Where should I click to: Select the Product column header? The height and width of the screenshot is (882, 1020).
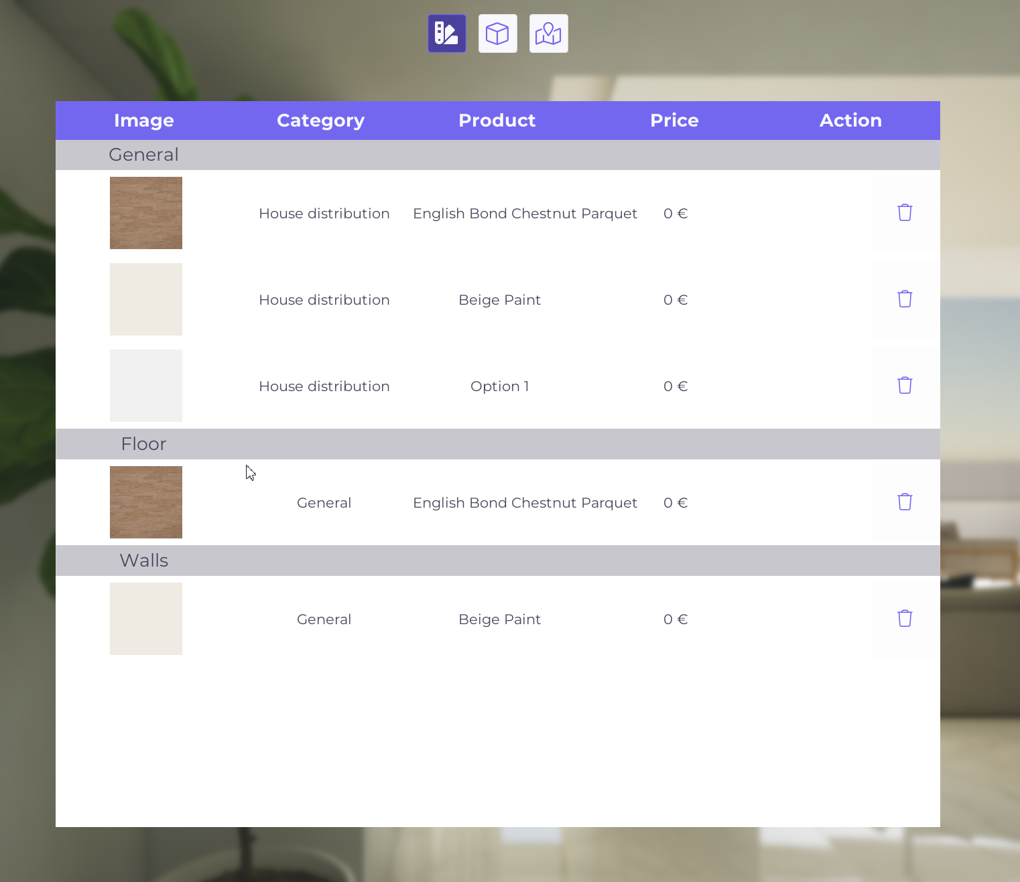click(x=497, y=121)
